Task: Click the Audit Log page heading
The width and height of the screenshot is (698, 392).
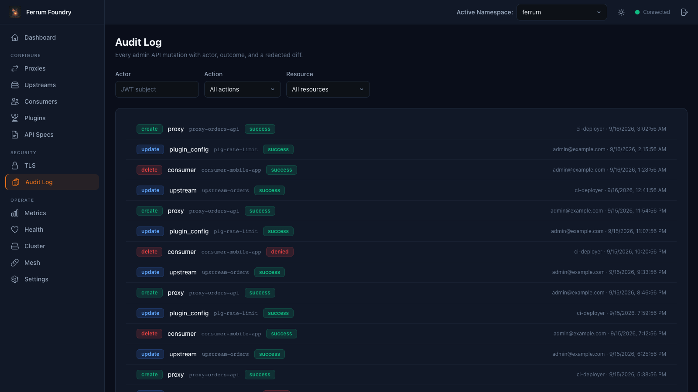Action: point(138,42)
